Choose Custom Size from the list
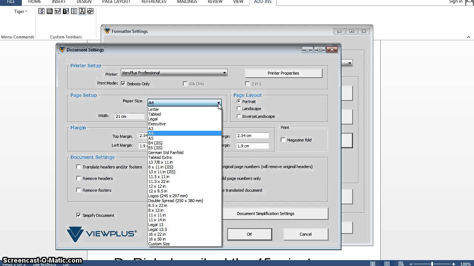Image resolution: width=474 pixels, height=266 pixels. click(184, 244)
